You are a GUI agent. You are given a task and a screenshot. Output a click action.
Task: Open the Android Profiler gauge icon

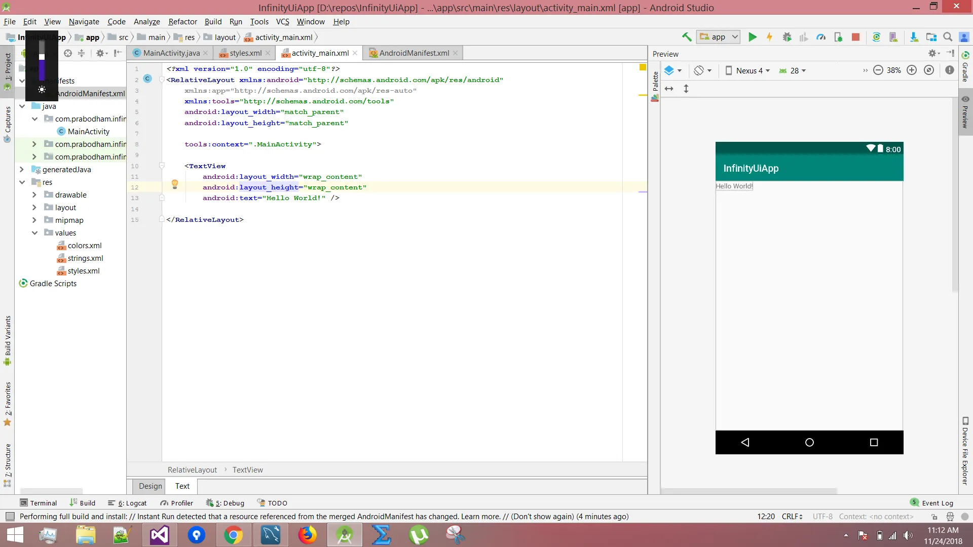tap(821, 37)
